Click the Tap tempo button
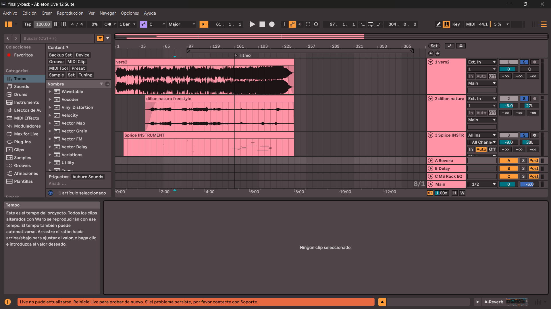551x309 pixels. 28,24
